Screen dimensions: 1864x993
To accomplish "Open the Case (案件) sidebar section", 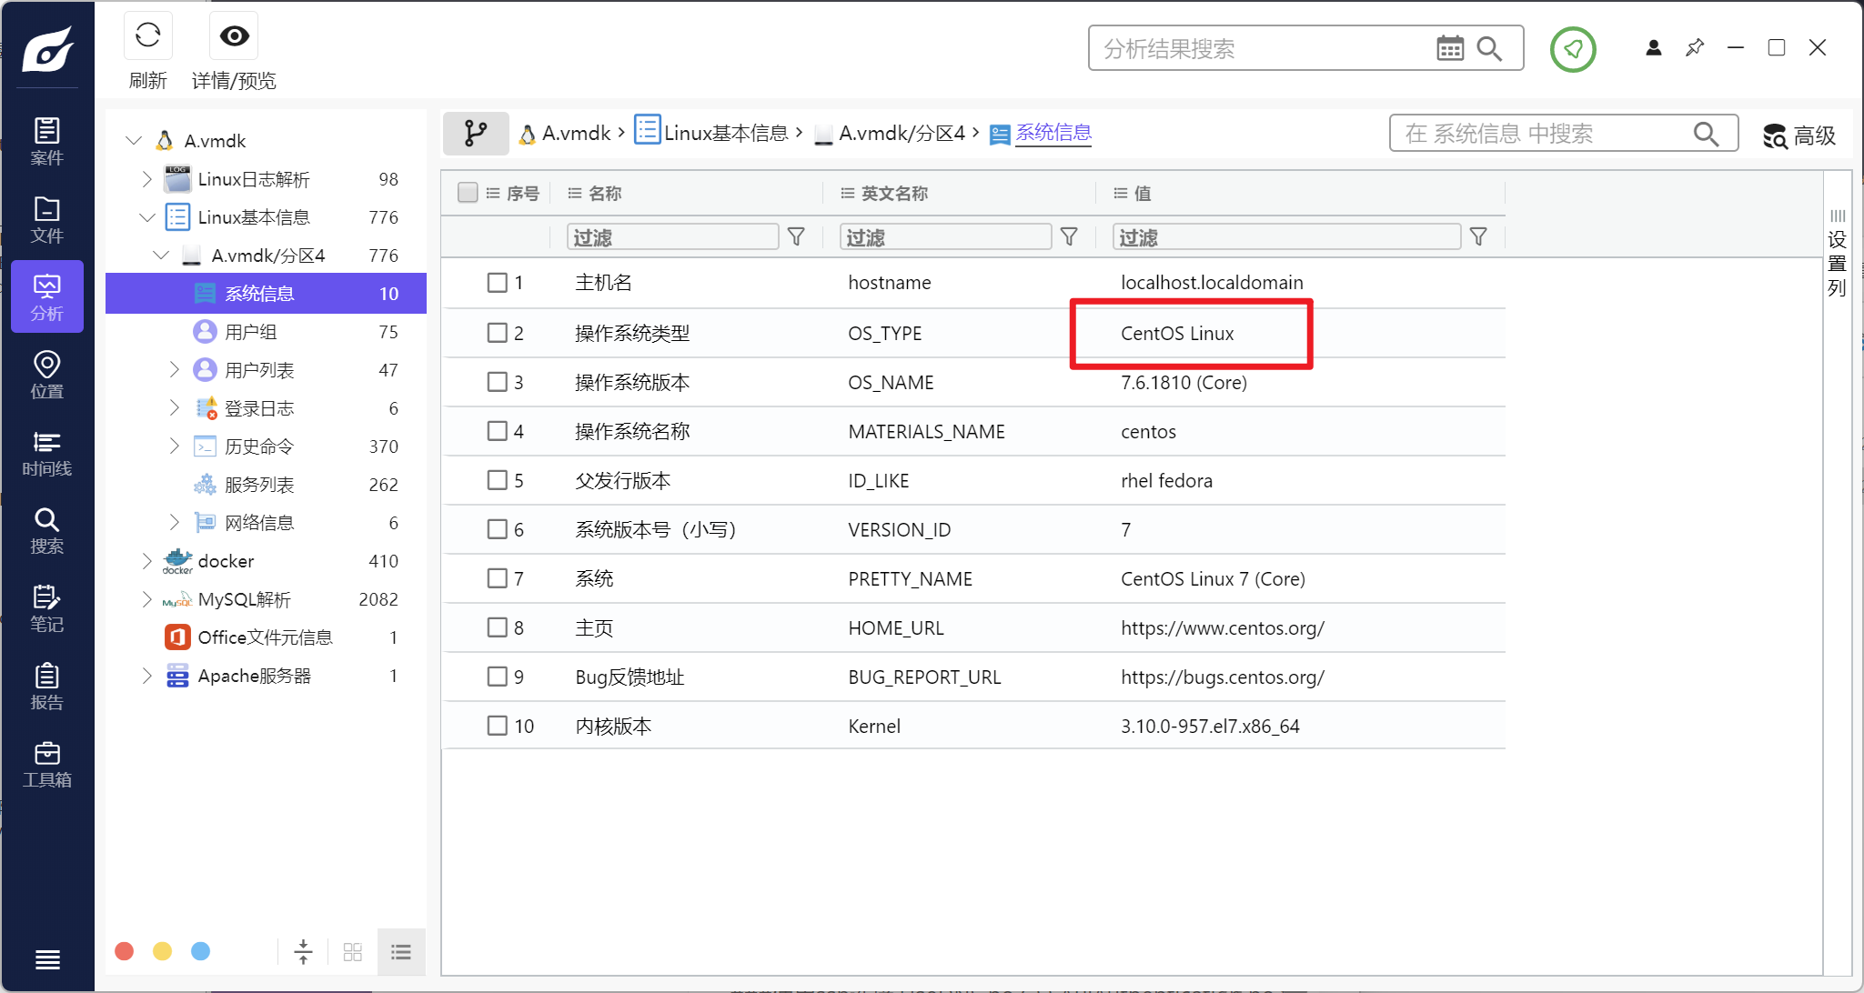I will point(47,141).
